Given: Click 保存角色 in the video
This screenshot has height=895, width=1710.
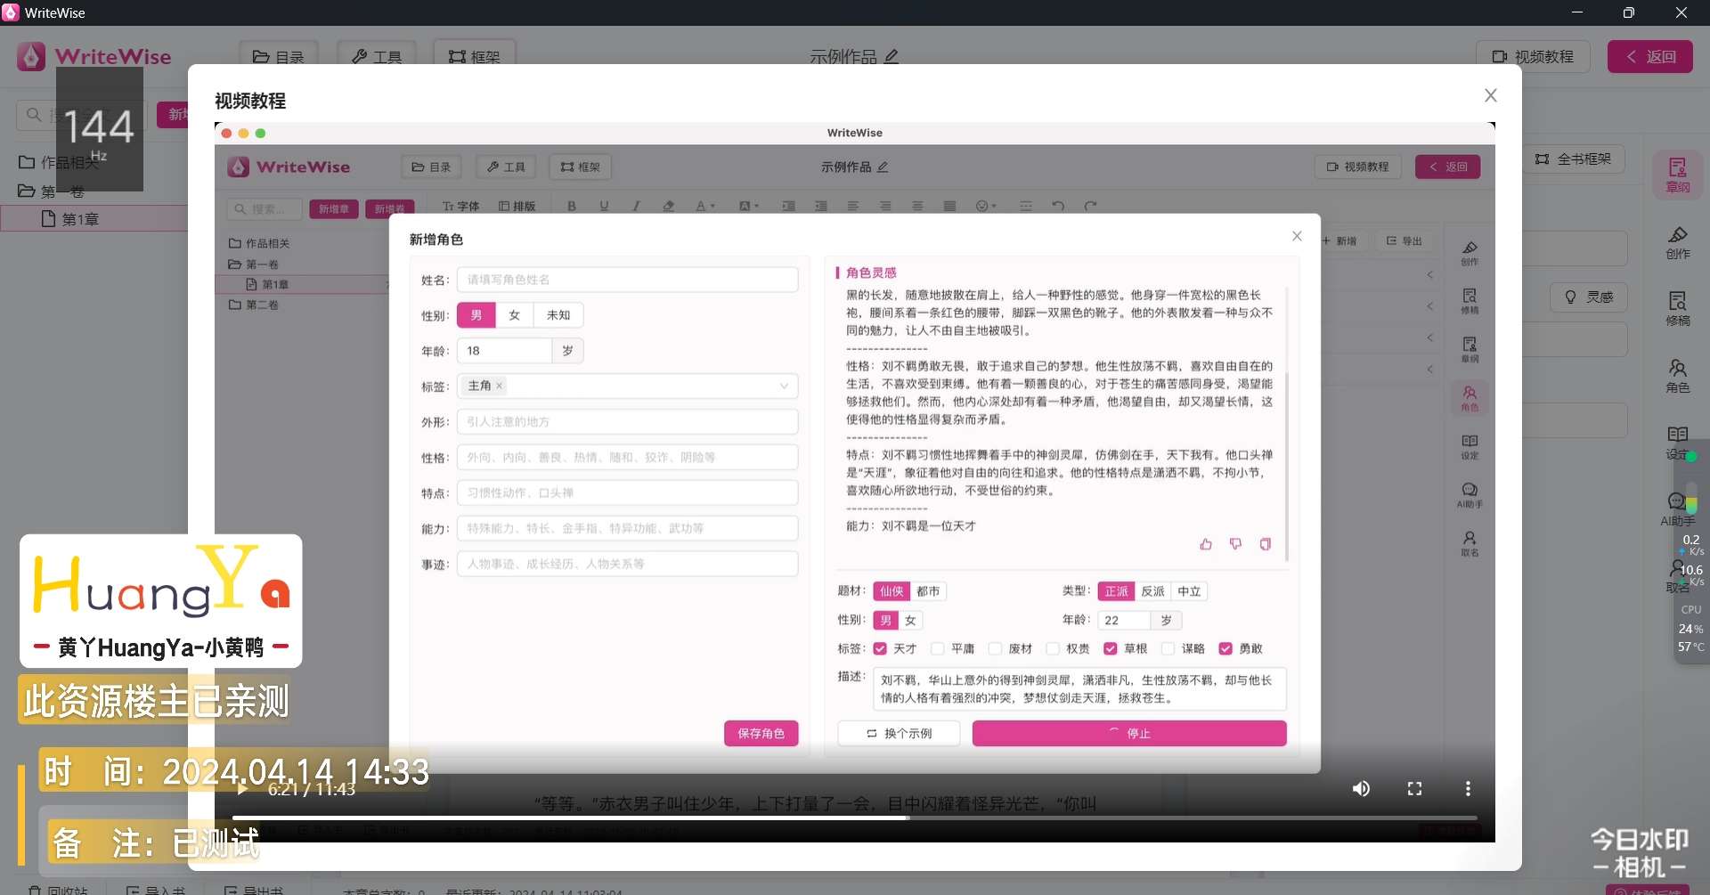Looking at the screenshot, I should point(761,733).
